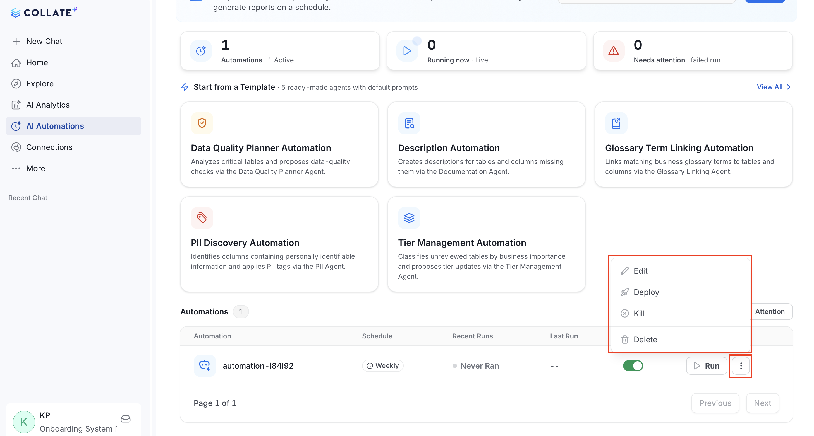Select AI Automations in sidebar
This screenshot has height=436, width=814.
tap(73, 126)
